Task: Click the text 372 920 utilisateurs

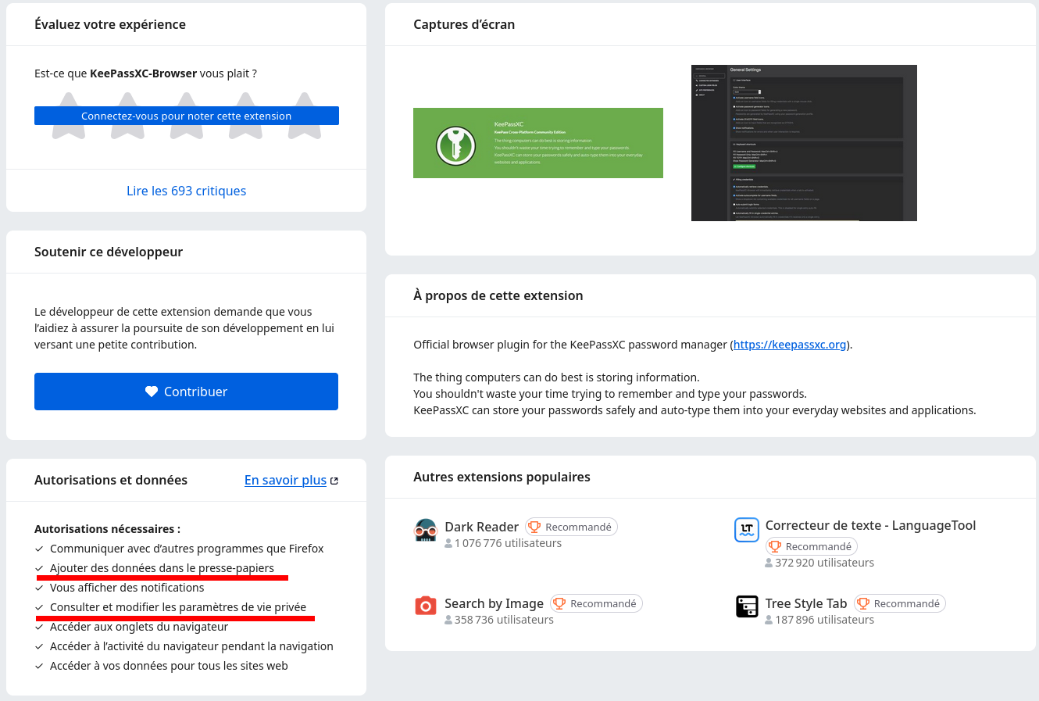Action: pyautogui.click(x=824, y=563)
